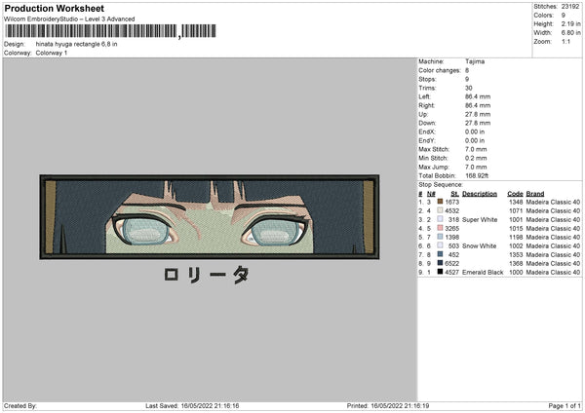Viewport: 585px width, 413px height.
Task: Click the 'Snow White' description text
Action: coord(479,245)
